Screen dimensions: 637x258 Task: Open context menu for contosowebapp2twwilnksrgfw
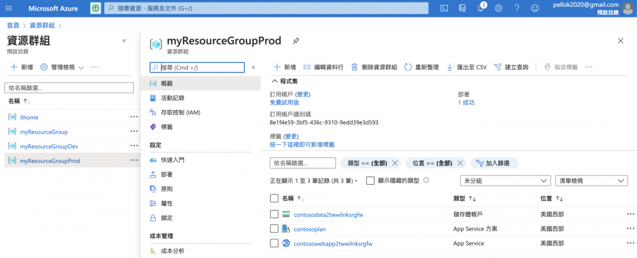(x=631, y=243)
